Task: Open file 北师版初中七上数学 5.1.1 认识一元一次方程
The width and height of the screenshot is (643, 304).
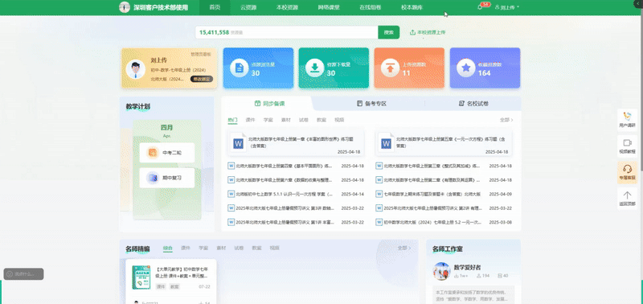Action: tap(285, 194)
